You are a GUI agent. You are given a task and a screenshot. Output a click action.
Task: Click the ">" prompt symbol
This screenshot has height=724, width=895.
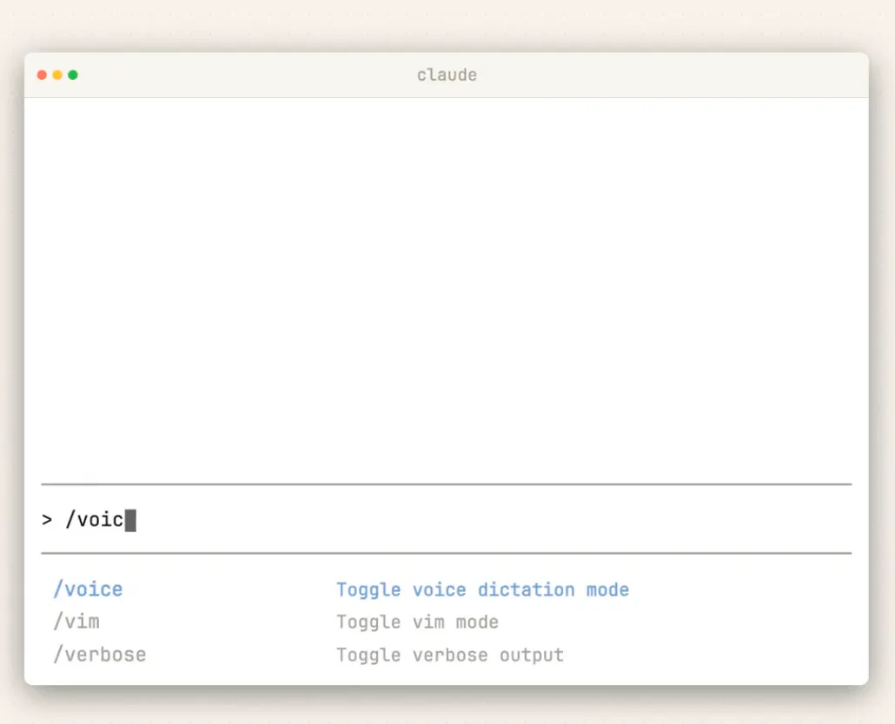47,520
